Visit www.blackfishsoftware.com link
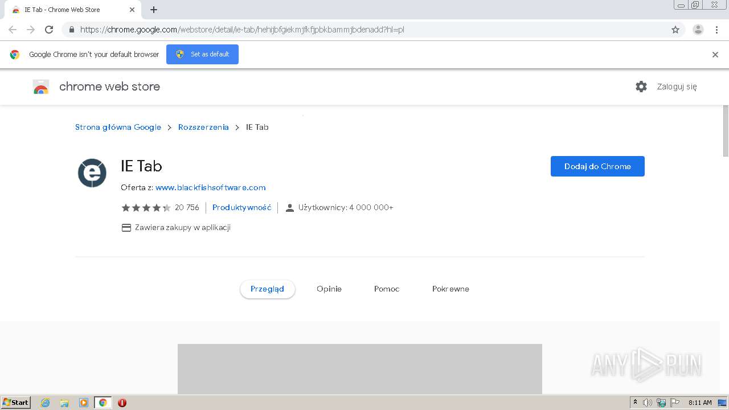Viewport: 729px width, 410px height. [210, 187]
